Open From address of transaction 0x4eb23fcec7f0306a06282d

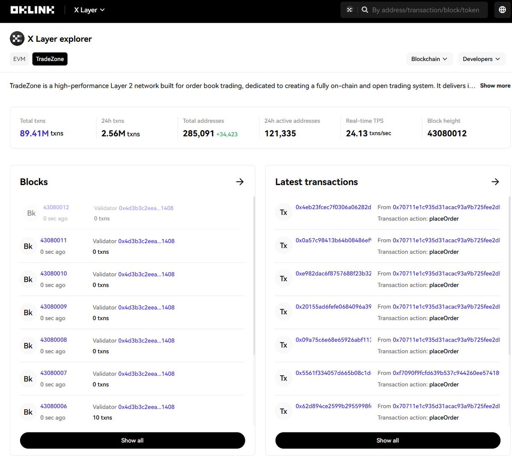pyautogui.click(x=446, y=207)
